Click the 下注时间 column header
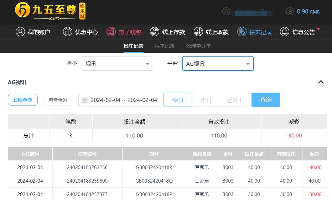This screenshot has width=332, height=206. coord(30,154)
